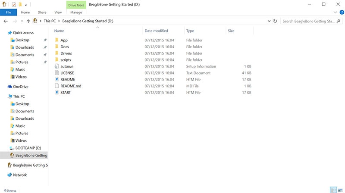The width and height of the screenshot is (345, 193).
Task: Sort files by Name column header
Action: tap(60, 31)
